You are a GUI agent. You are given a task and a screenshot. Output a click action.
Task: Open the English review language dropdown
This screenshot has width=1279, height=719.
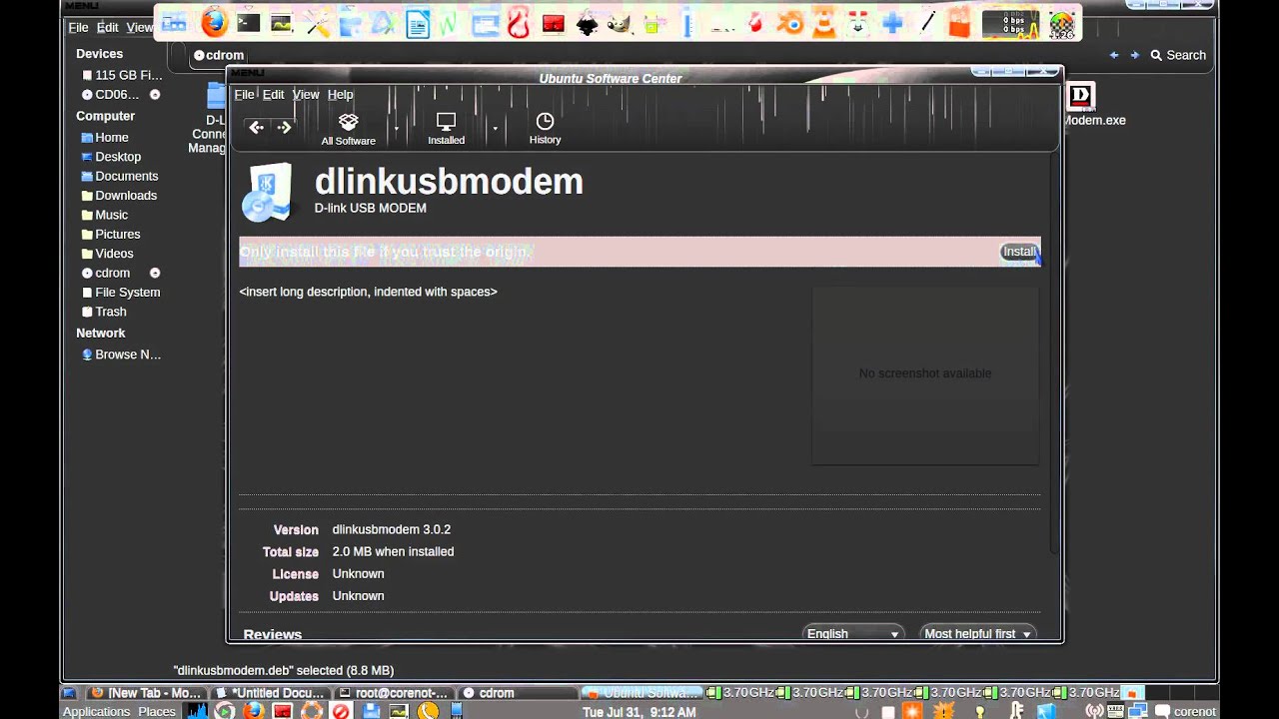click(853, 633)
